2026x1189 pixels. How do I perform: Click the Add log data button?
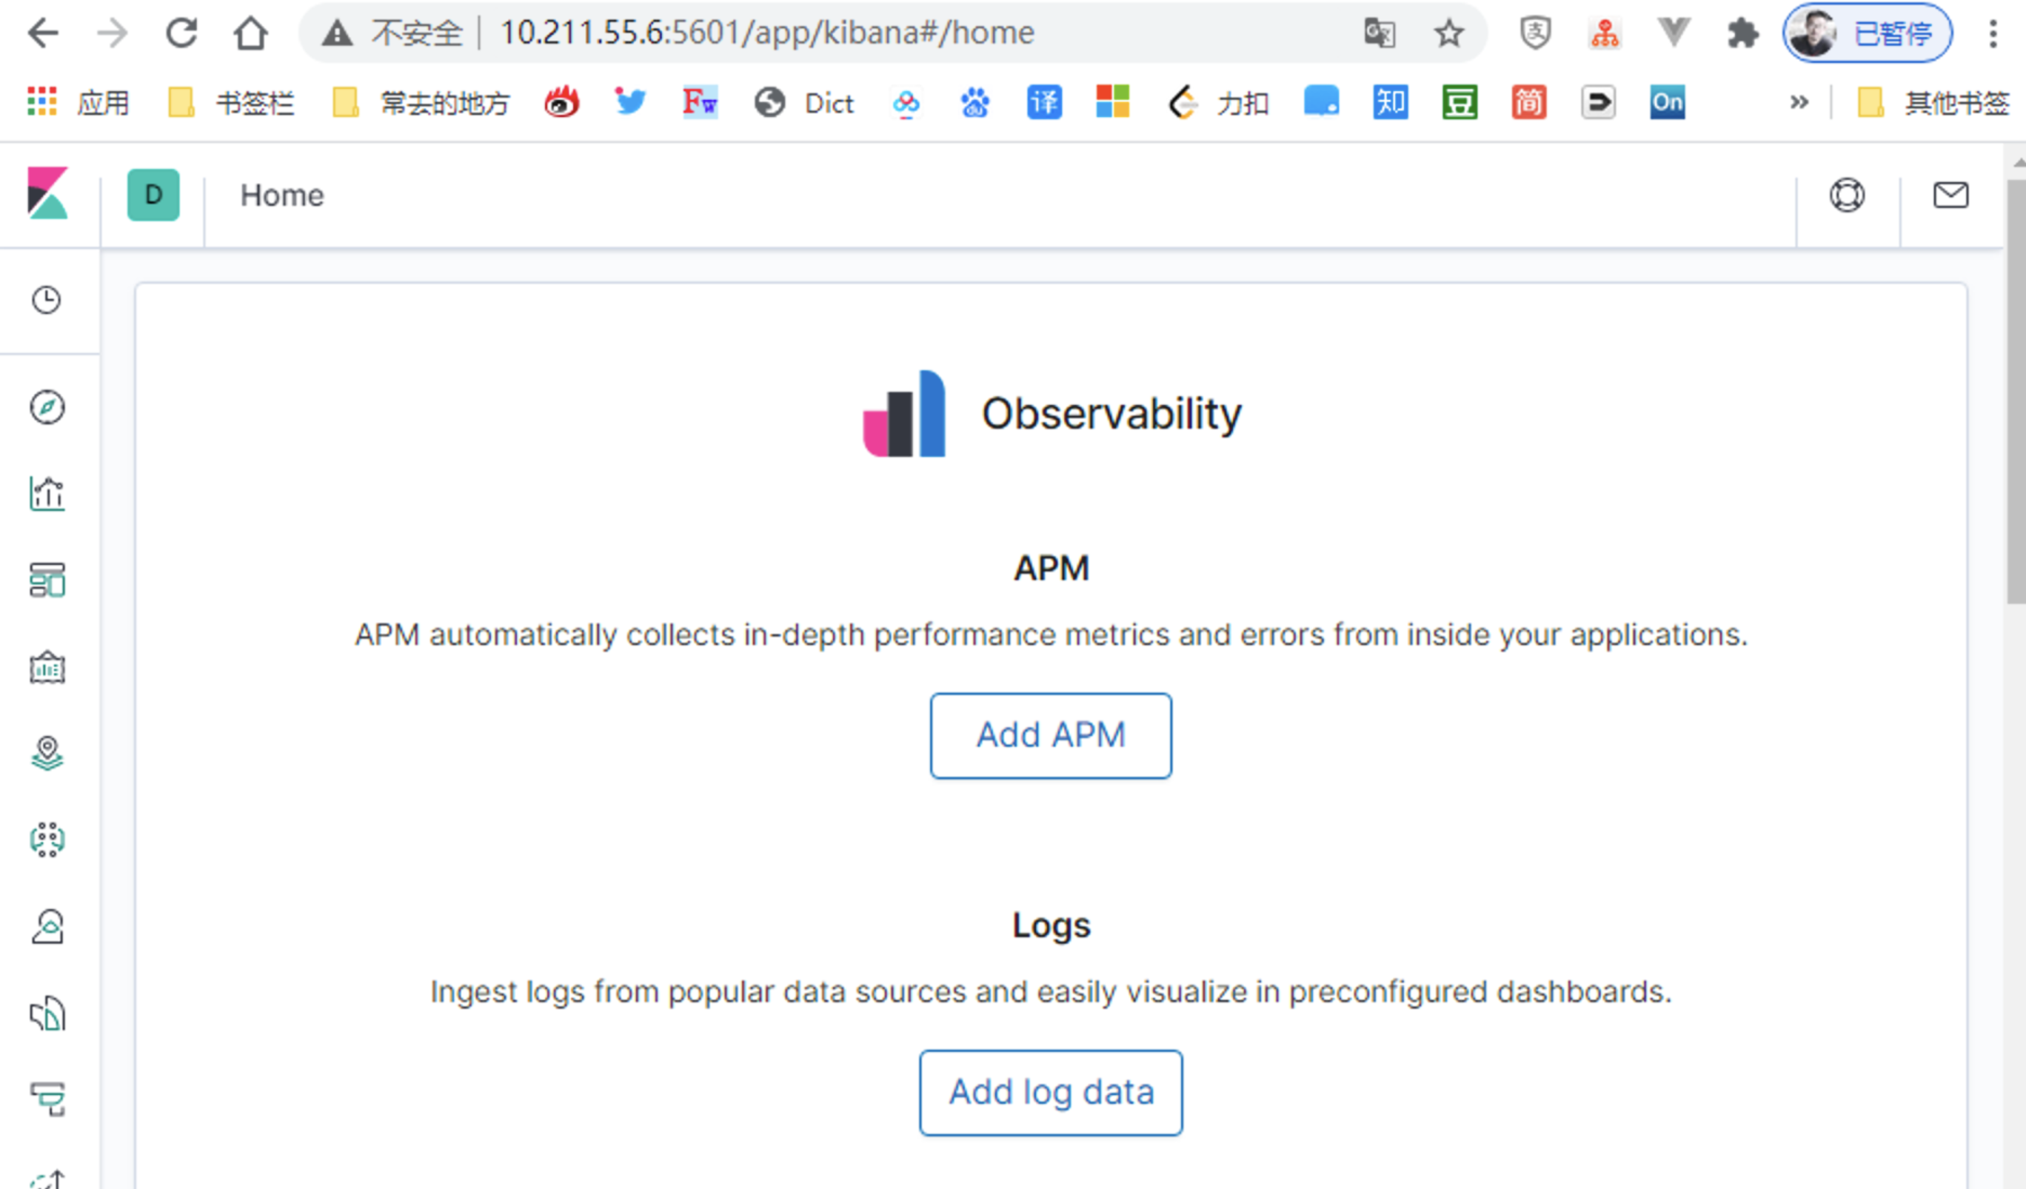click(1050, 1092)
